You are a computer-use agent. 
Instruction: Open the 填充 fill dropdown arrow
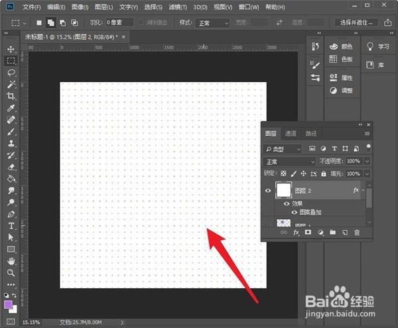367,174
